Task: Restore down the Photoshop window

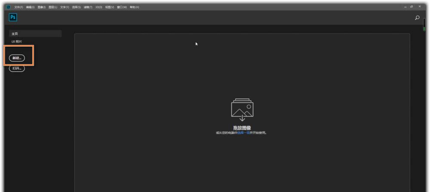Action: click(412, 7)
